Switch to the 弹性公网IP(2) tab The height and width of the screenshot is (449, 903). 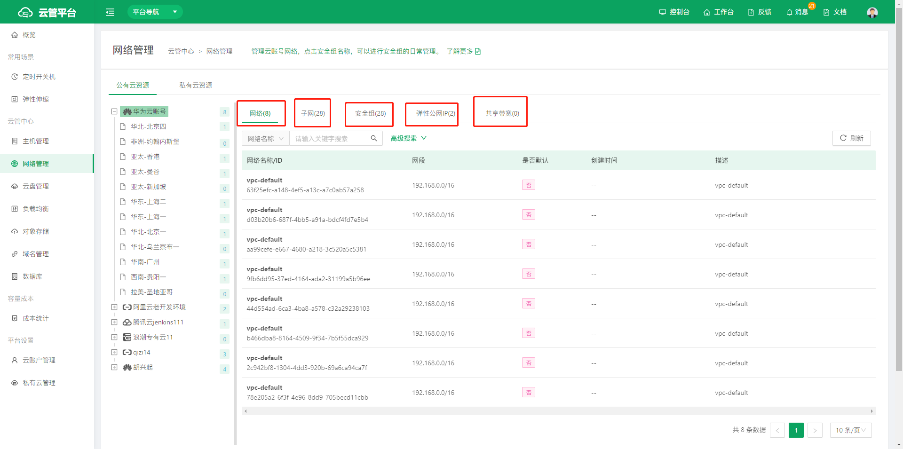click(436, 113)
